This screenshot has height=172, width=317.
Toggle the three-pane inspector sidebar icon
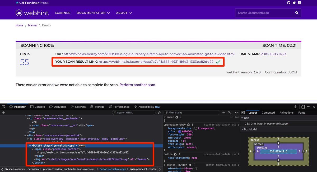coord(243,113)
